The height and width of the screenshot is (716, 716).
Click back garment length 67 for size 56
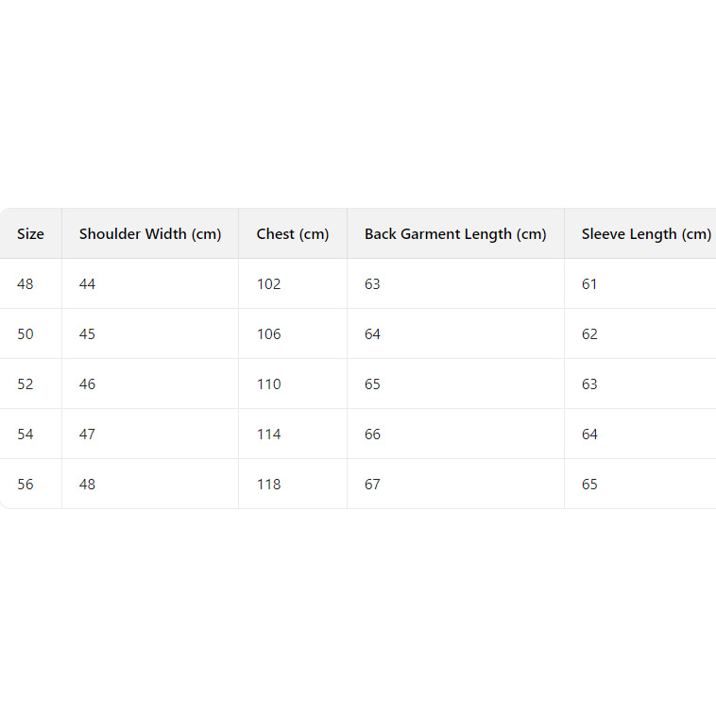point(373,485)
